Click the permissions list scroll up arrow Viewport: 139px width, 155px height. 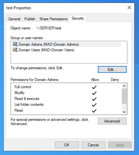click(124, 86)
